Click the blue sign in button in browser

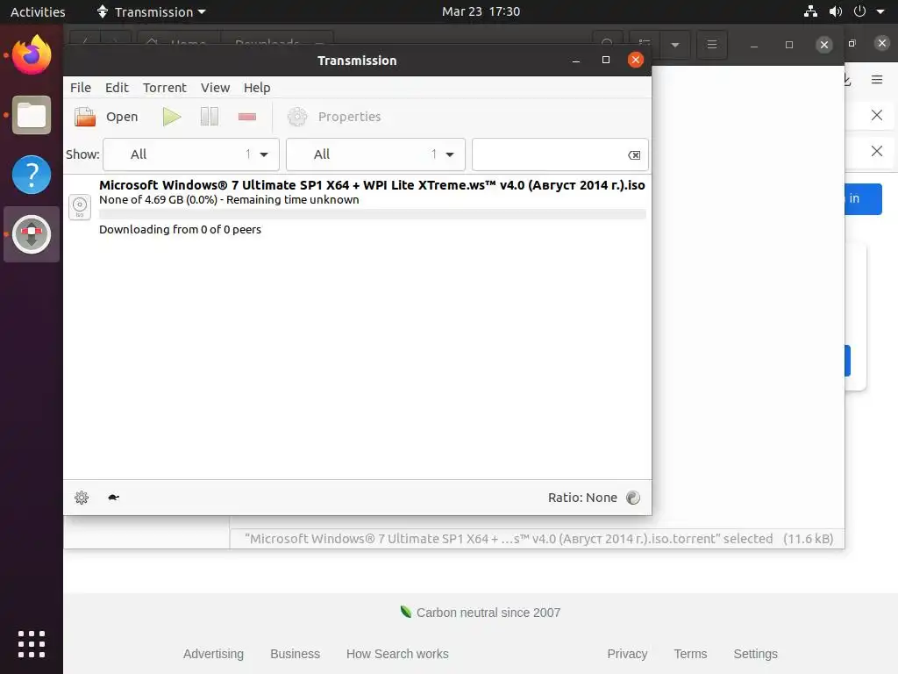tap(863, 199)
